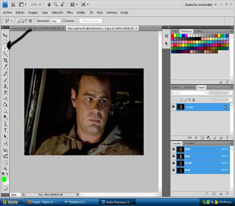Enable lock position option
Image resolution: width=235 pixels, height=206 pixels.
189,100
